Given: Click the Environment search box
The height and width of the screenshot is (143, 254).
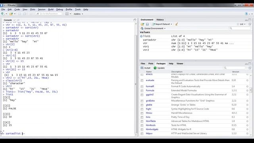Looking at the screenshot, I should [x=240, y=28].
